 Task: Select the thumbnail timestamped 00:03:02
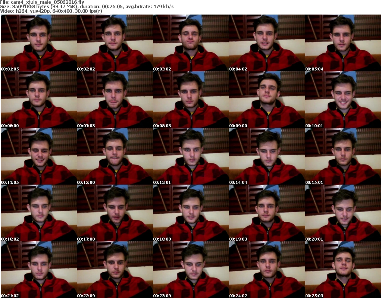(x=191, y=43)
